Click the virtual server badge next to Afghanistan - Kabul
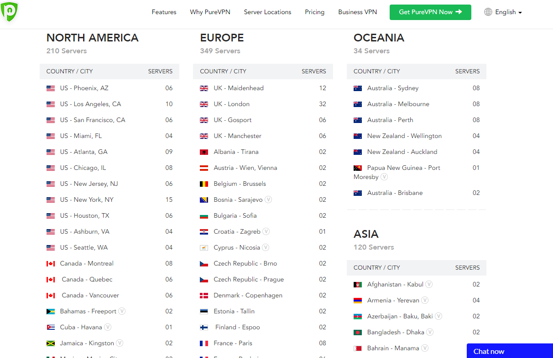The height and width of the screenshot is (358, 553). point(429,284)
